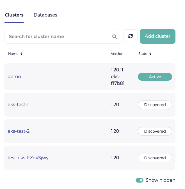Toggle the Show hidden switch

(140, 180)
